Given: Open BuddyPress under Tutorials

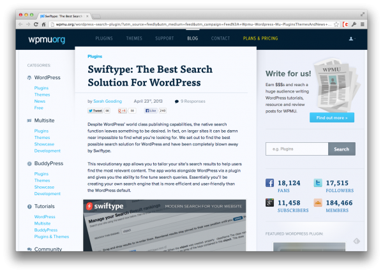Looking at the screenshot, I should point(46,230).
